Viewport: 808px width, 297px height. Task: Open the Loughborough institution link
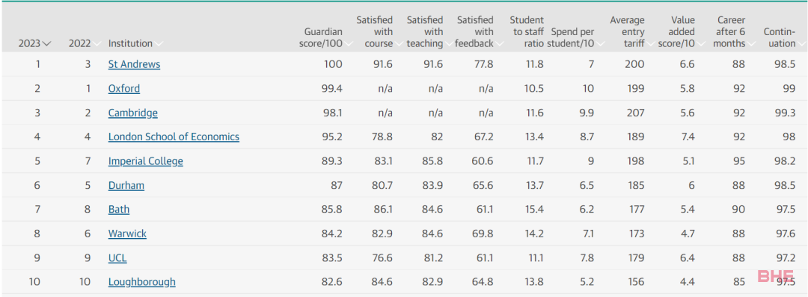pyautogui.click(x=141, y=282)
